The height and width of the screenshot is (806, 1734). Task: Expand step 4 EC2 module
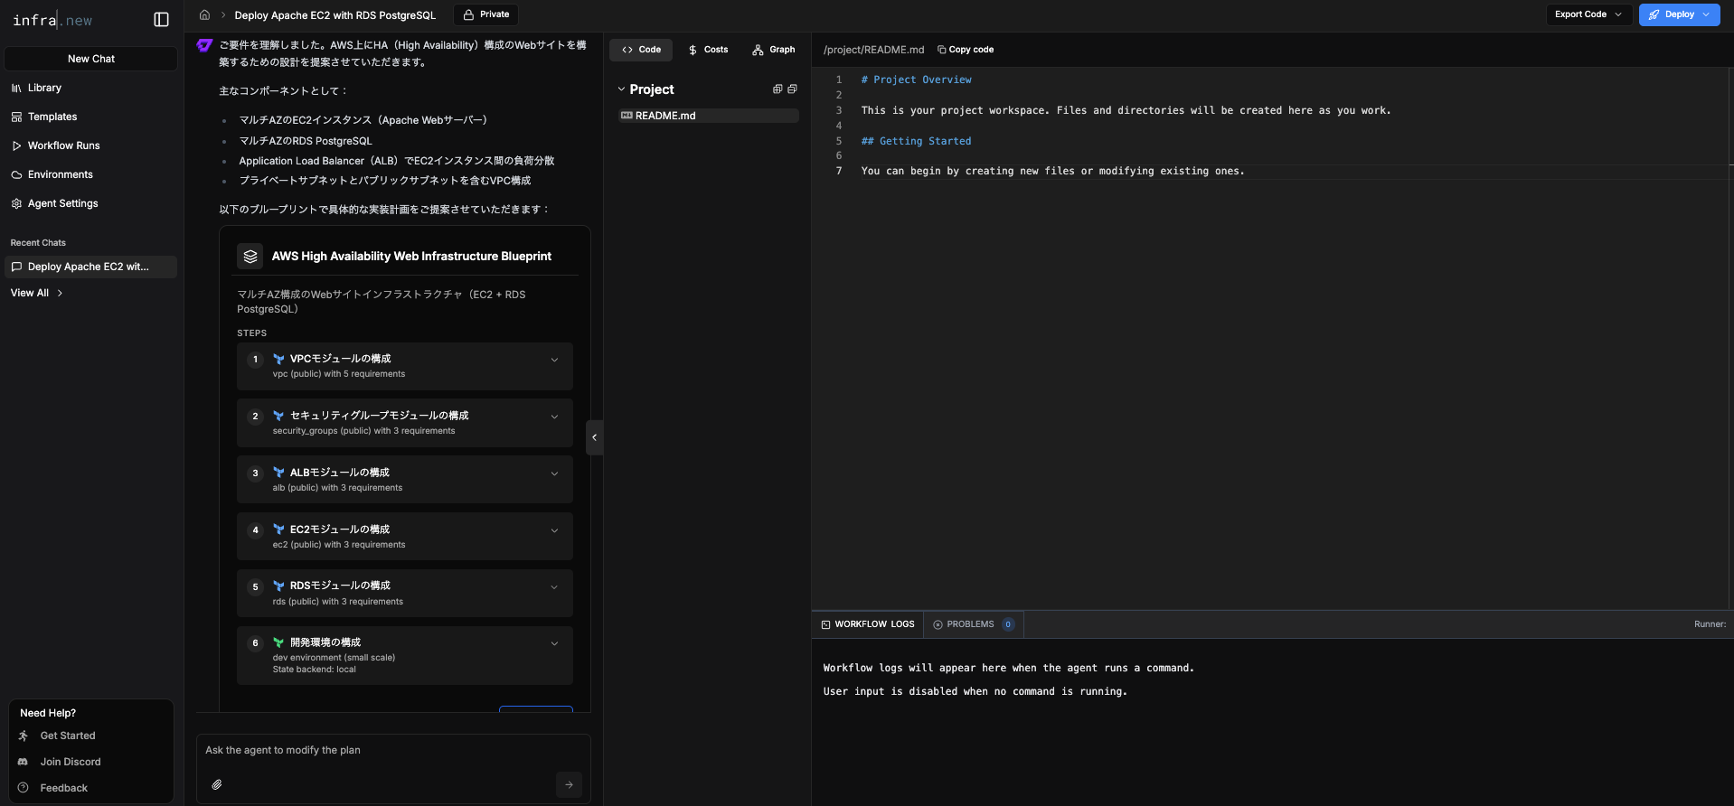pos(554,530)
